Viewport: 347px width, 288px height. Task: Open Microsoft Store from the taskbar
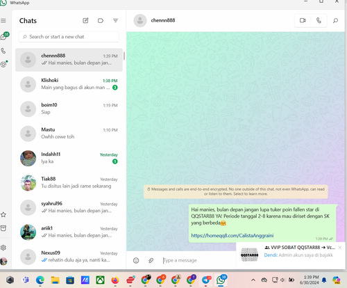tap(70, 280)
